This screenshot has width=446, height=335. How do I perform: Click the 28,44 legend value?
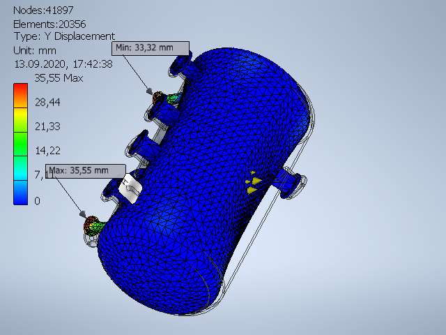pyautogui.click(x=47, y=103)
